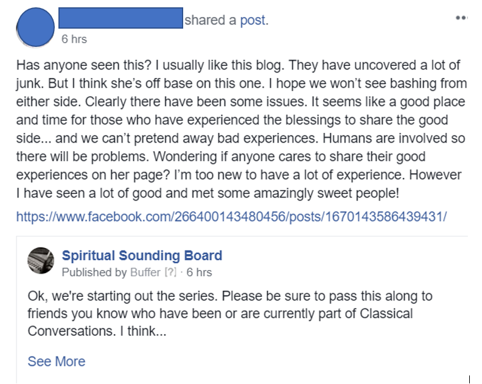Click the poster's "6 hrs" timestamp
This screenshot has height=384, width=482.
click(x=74, y=39)
